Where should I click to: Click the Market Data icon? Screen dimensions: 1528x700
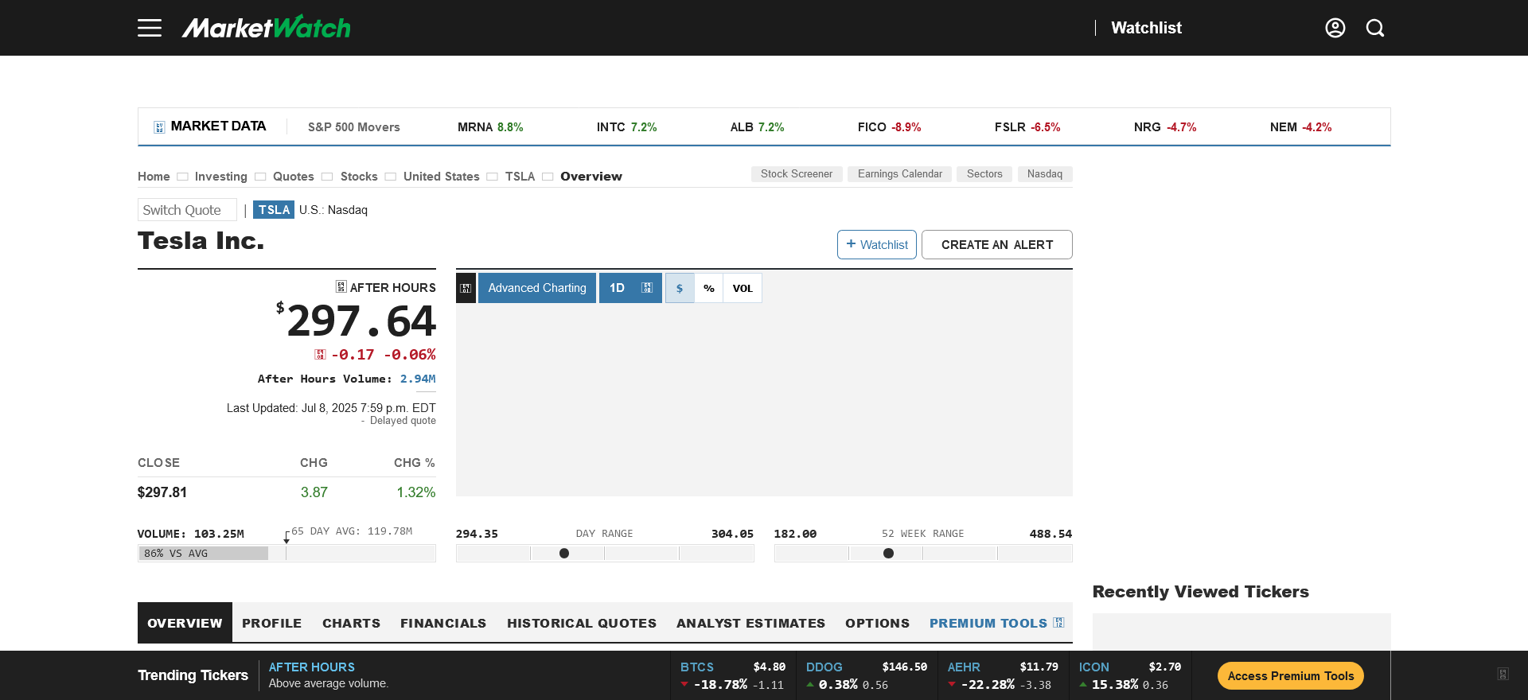point(159,127)
